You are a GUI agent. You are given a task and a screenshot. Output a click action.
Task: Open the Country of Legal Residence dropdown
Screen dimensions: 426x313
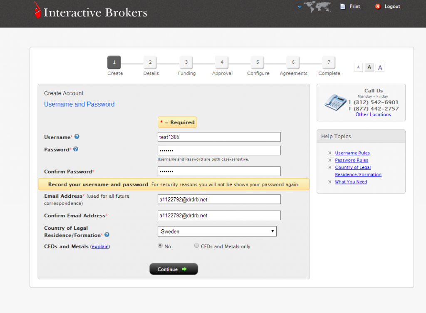tap(217, 231)
